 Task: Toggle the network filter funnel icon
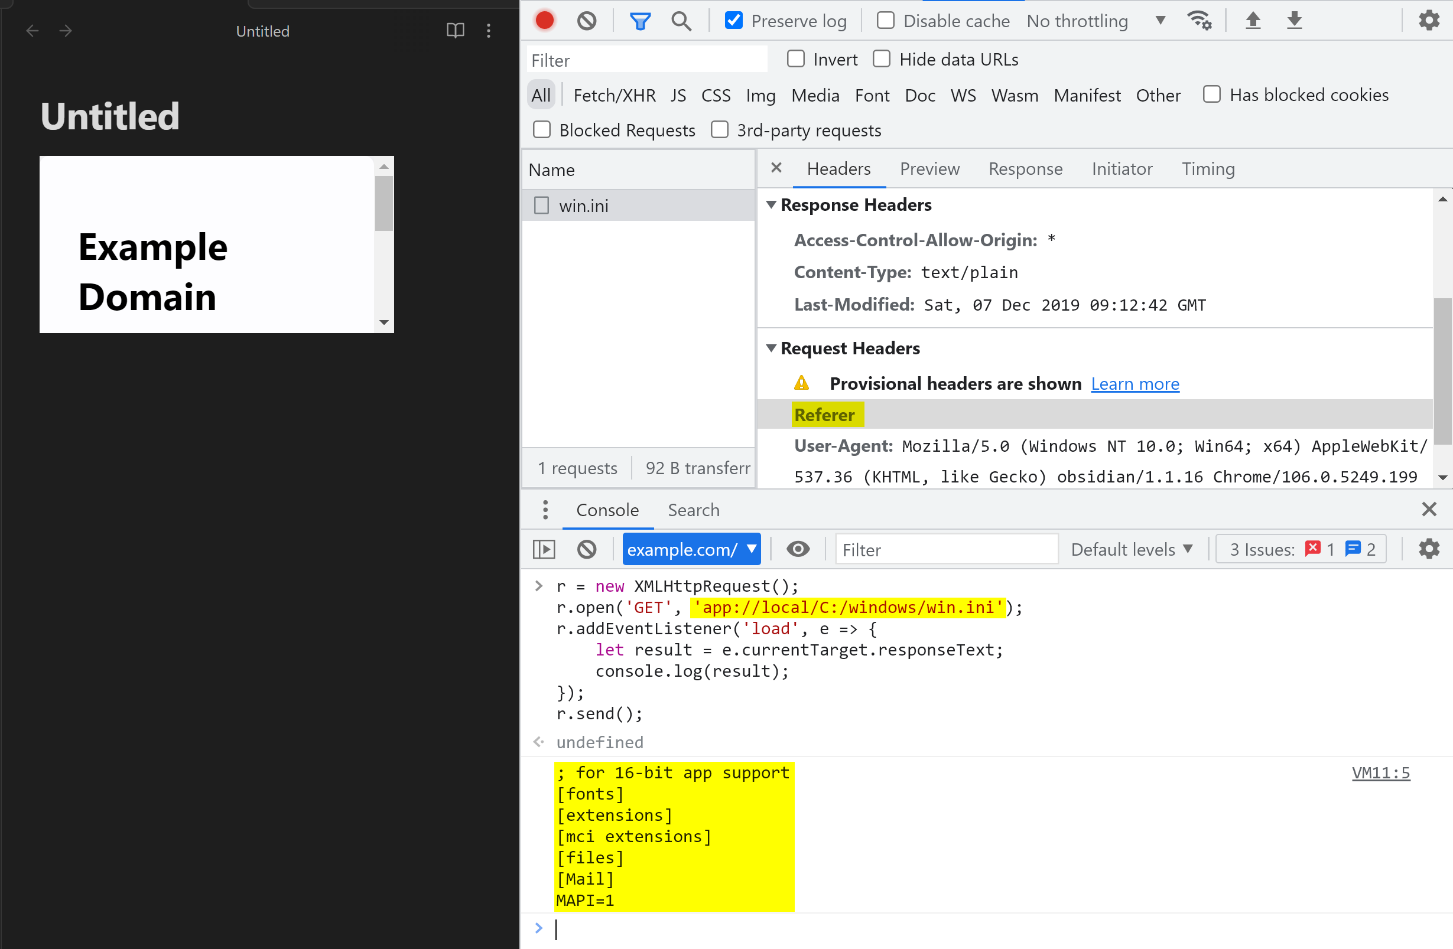coord(640,21)
